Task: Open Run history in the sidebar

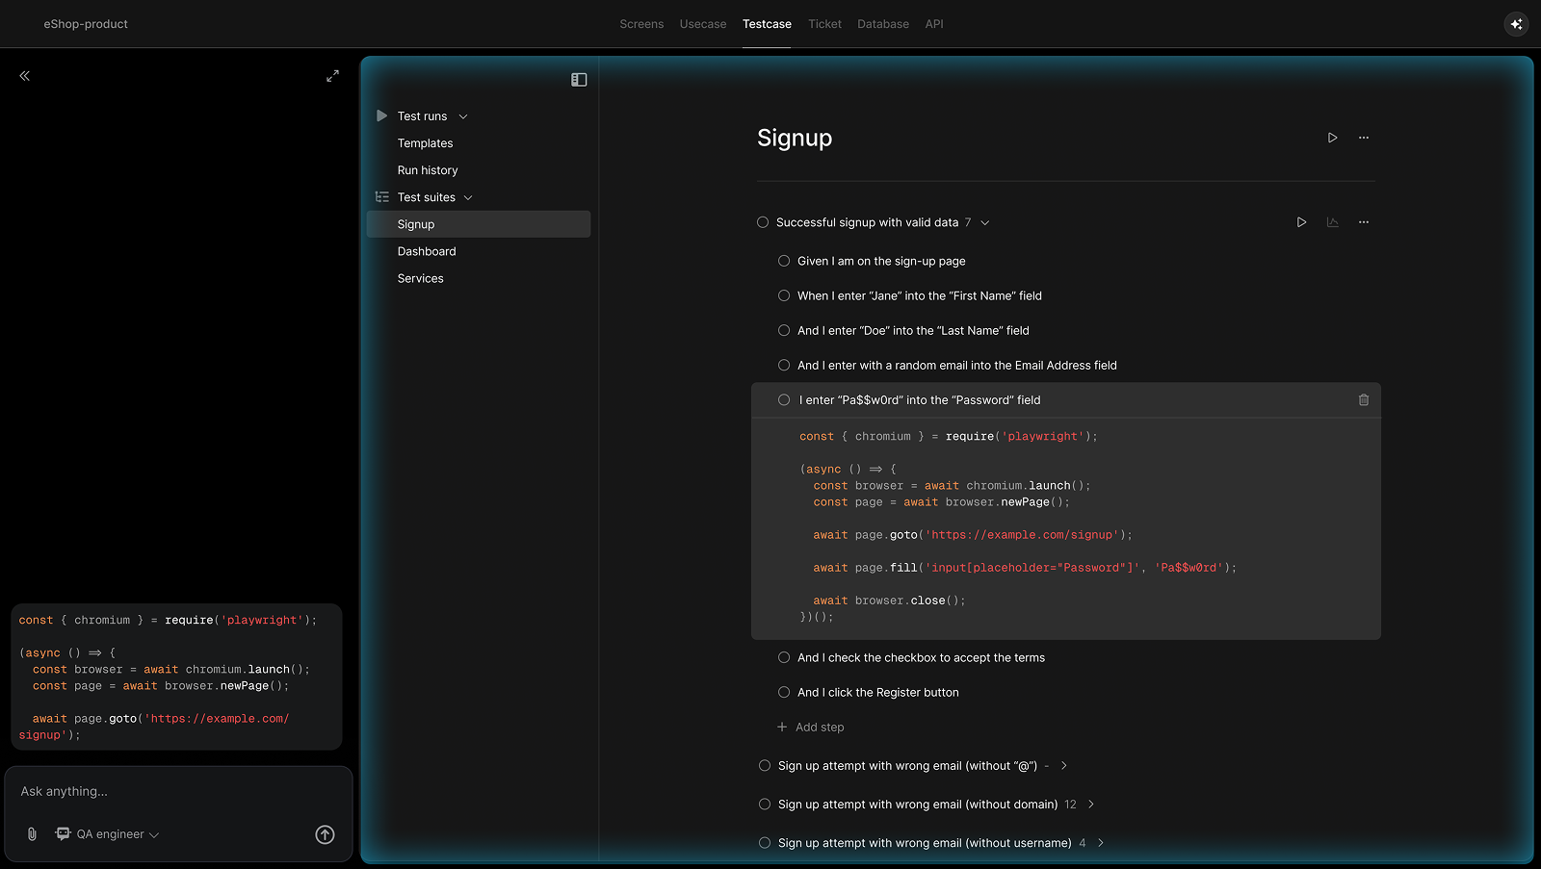Action: click(427, 169)
